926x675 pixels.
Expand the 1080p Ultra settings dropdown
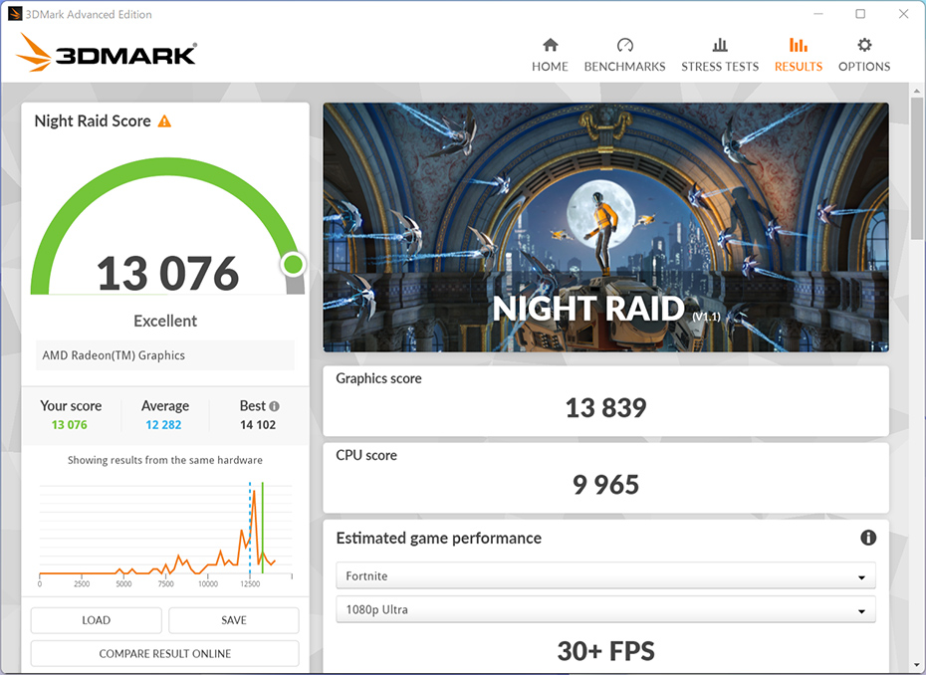coord(605,609)
